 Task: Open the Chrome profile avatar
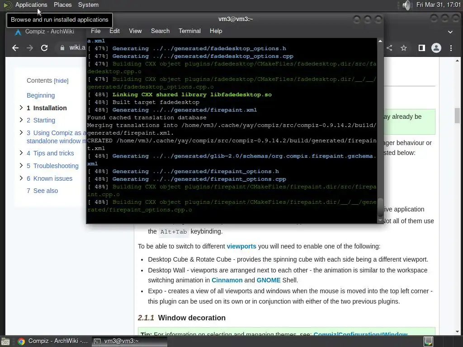pyautogui.click(x=436, y=48)
